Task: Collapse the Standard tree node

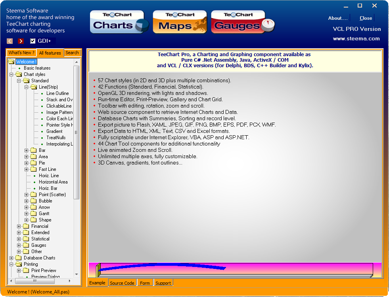Action: click(19, 81)
